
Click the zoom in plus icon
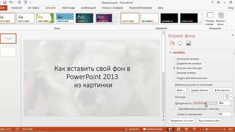tap(224, 129)
